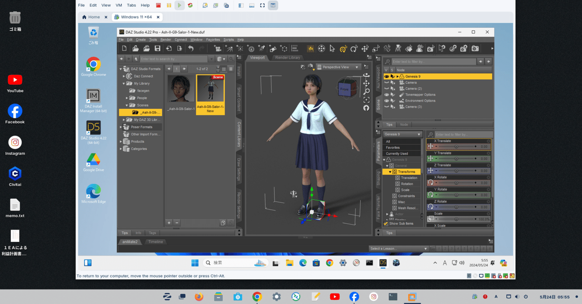
Task: Toggle visibility of Camera (2) in Scene panel
Action: click(387, 88)
